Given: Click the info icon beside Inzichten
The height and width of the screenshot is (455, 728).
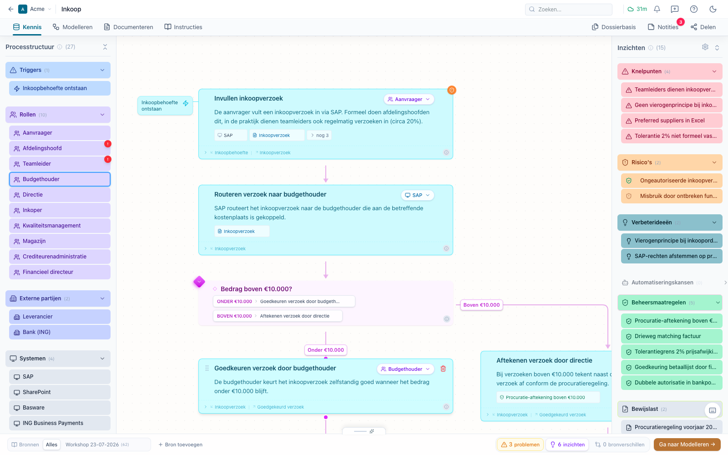Looking at the screenshot, I should coord(651,48).
